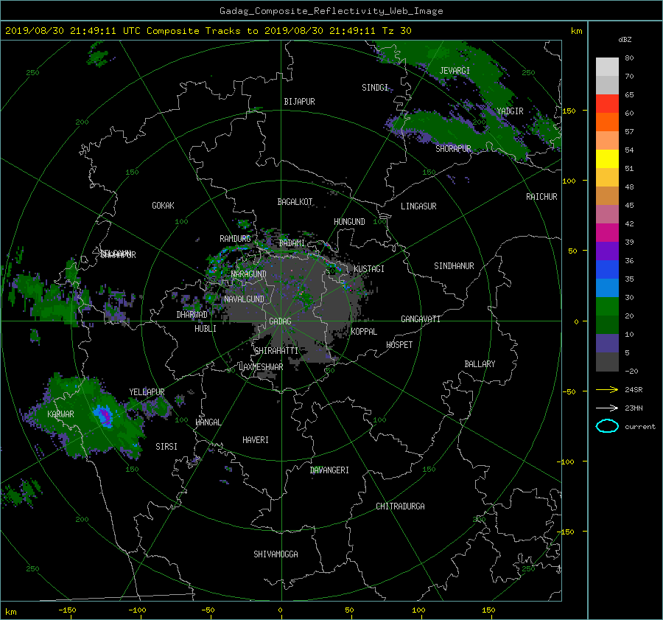Image resolution: width=663 pixels, height=620 pixels.
Task: Click the purple storm core near Karwar
Action: (x=105, y=417)
